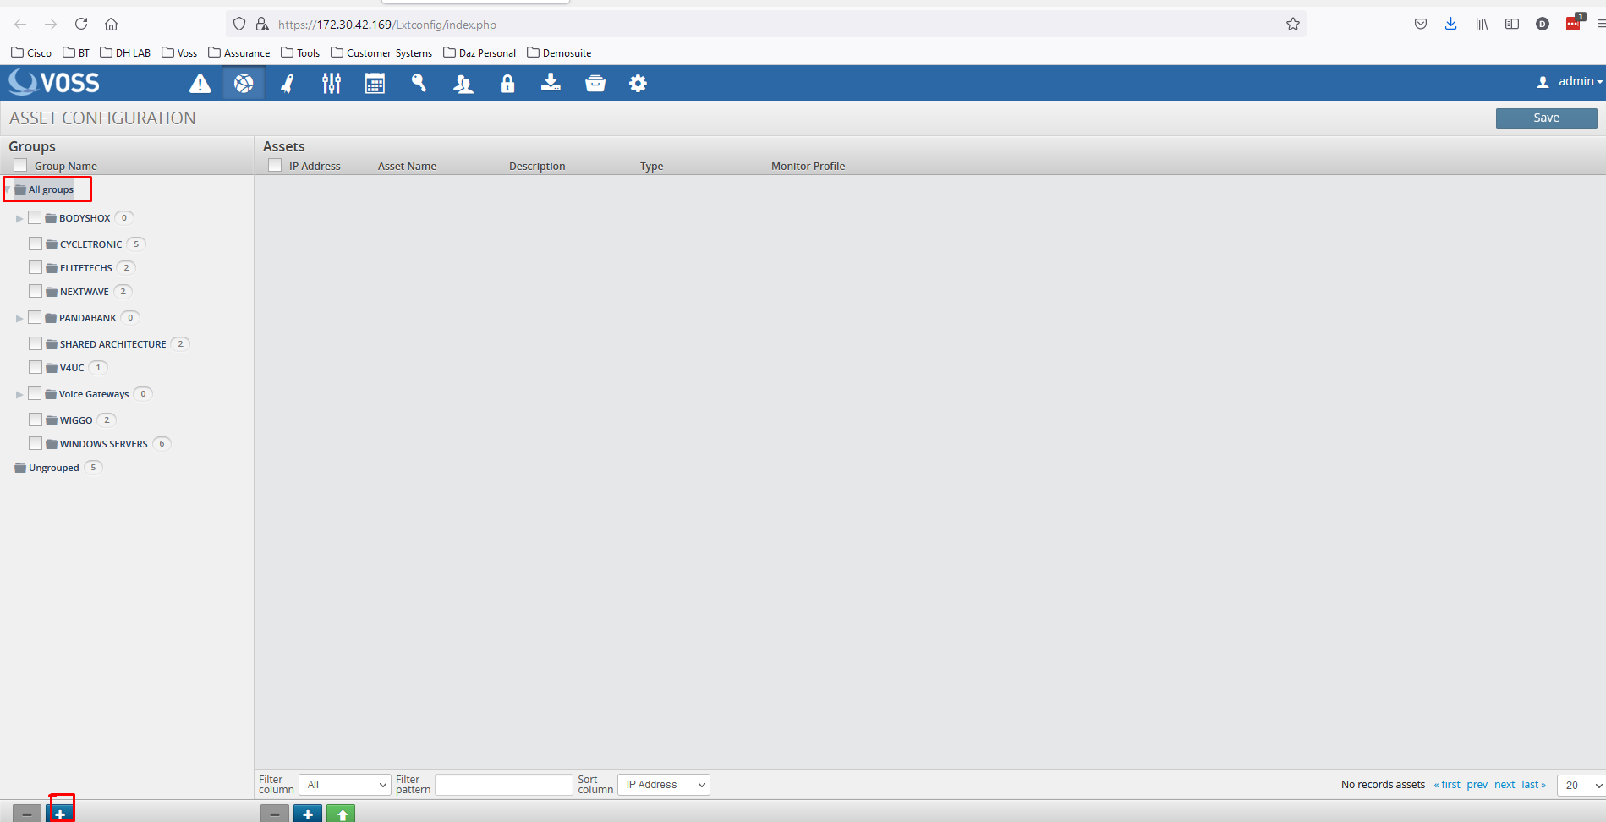Click the Filter pattern text field
This screenshot has height=822, width=1606.
[x=503, y=785]
